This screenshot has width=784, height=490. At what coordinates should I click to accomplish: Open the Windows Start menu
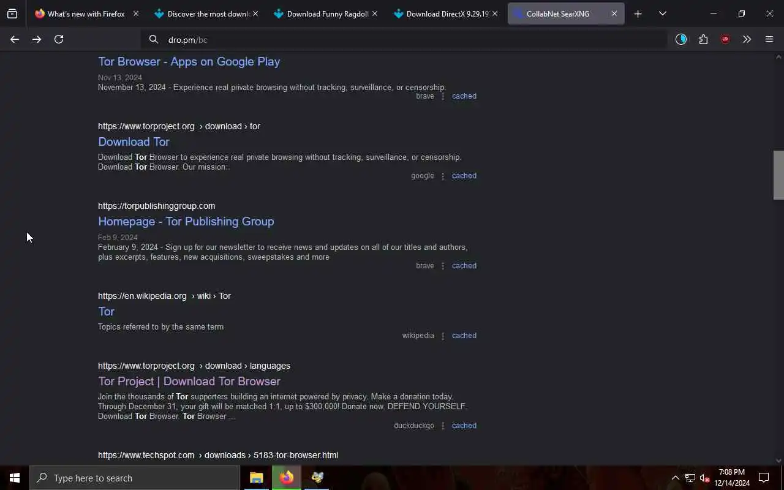pos(15,478)
